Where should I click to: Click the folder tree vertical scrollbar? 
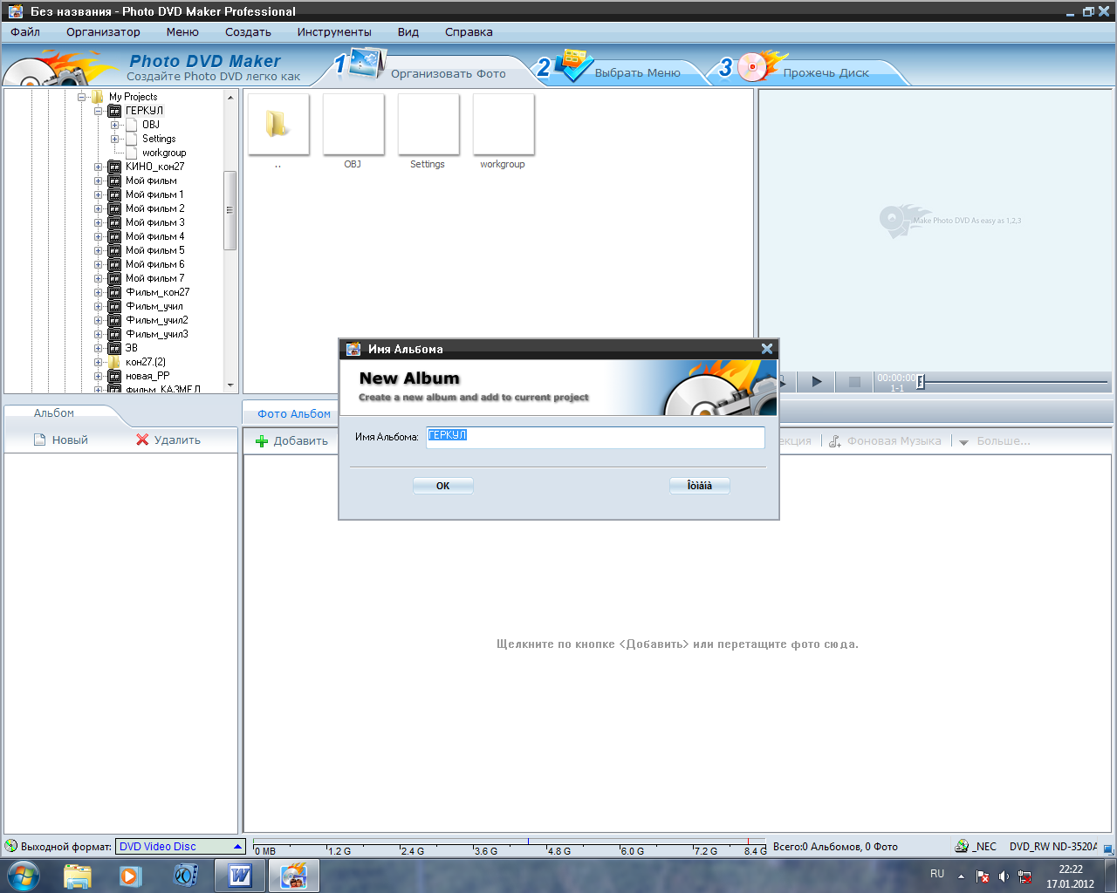point(230,210)
